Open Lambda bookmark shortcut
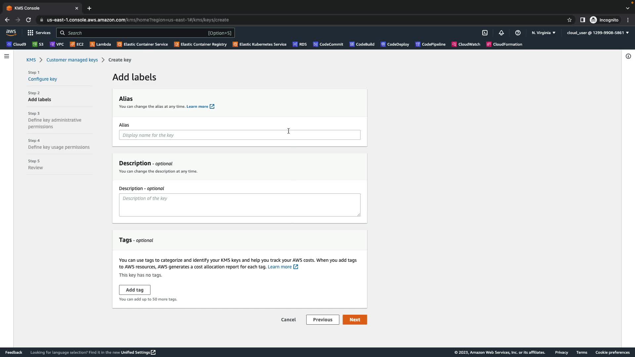Image resolution: width=635 pixels, height=357 pixels. (x=100, y=44)
